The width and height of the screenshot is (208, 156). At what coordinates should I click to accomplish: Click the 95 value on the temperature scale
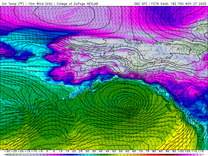click(x=174, y=151)
